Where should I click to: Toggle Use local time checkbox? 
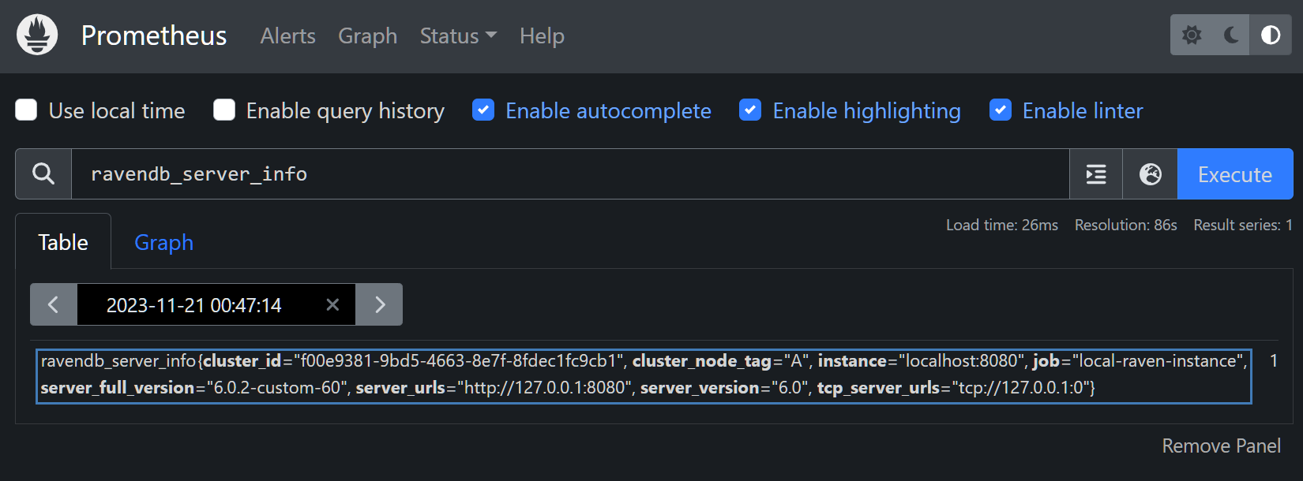[x=26, y=110]
